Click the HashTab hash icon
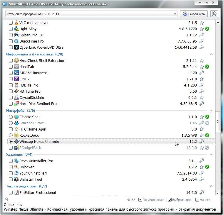 point(16,67)
